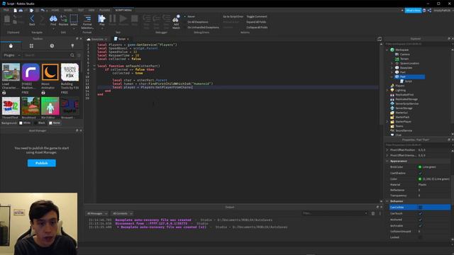This screenshot has height=255, width=454.
Task: Open the All Messages output dropdown
Action: 97,213
